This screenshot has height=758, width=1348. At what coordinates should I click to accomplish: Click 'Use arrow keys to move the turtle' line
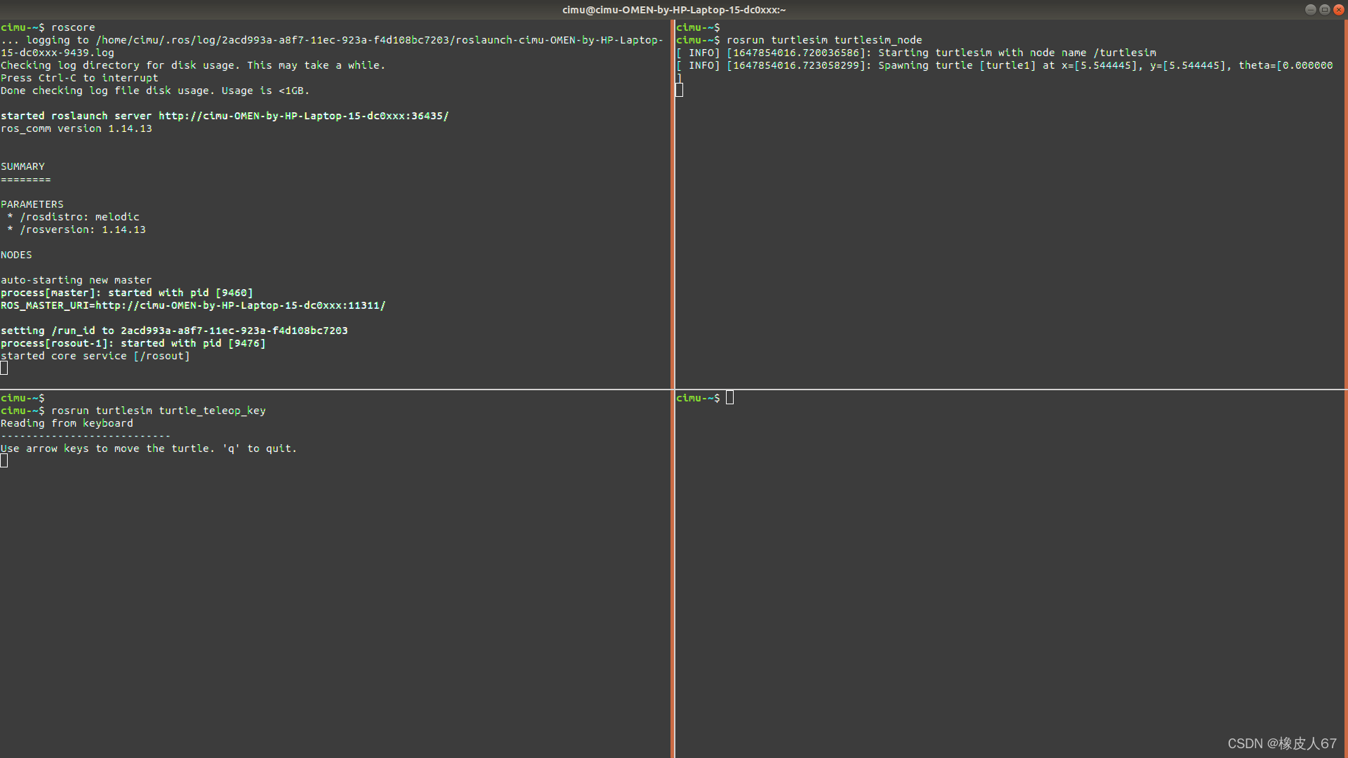pos(149,448)
